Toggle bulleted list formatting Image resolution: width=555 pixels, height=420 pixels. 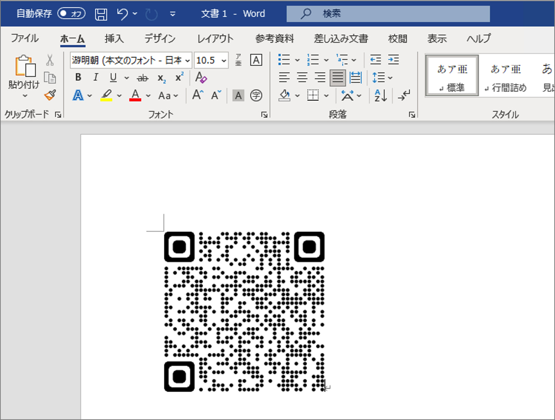tap(284, 60)
